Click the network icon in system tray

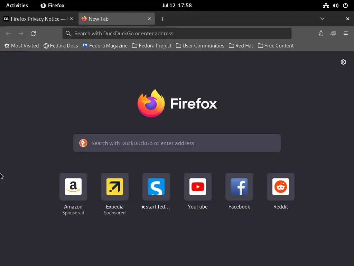click(x=326, y=6)
